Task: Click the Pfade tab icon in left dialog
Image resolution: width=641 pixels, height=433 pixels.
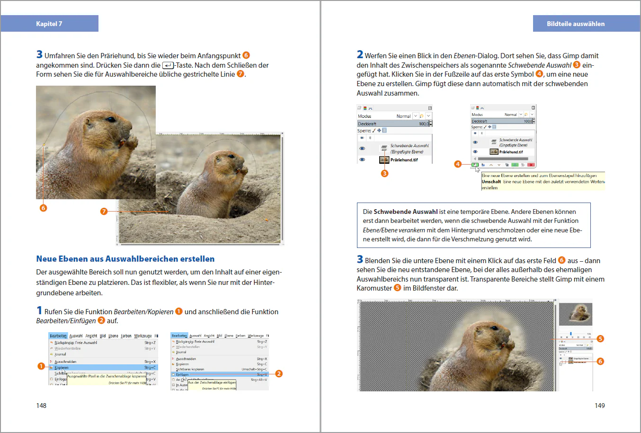Action: pos(370,108)
